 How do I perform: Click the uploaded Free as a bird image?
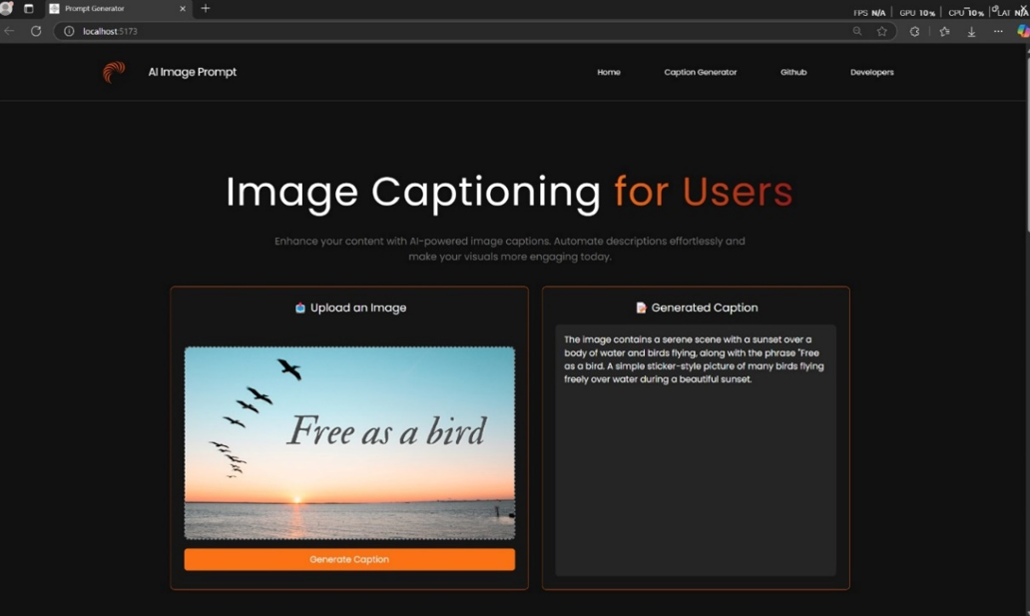tap(349, 443)
